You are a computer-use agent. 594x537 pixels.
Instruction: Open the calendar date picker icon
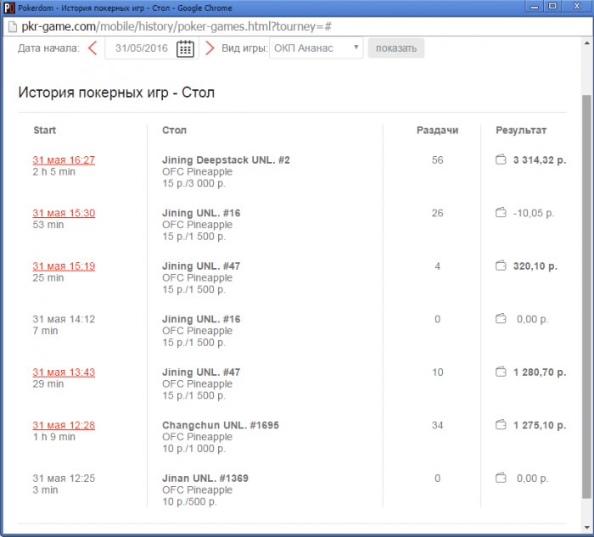click(x=185, y=48)
